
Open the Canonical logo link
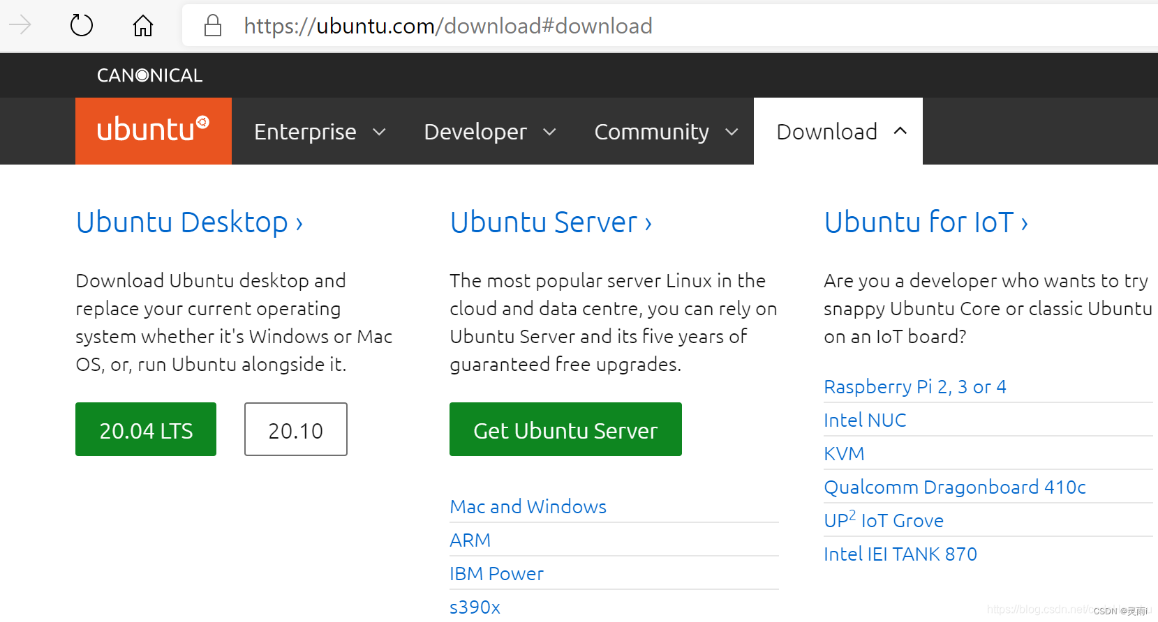(x=149, y=75)
